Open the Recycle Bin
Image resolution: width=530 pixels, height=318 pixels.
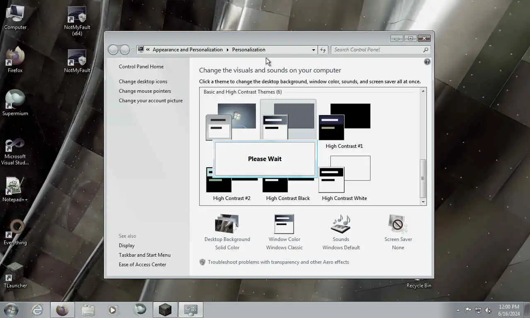[419, 284]
